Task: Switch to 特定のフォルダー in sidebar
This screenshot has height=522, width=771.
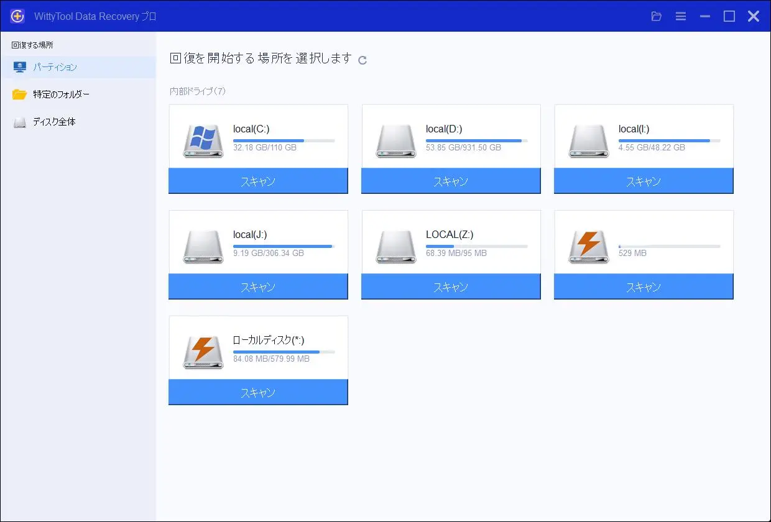Action: 61,94
